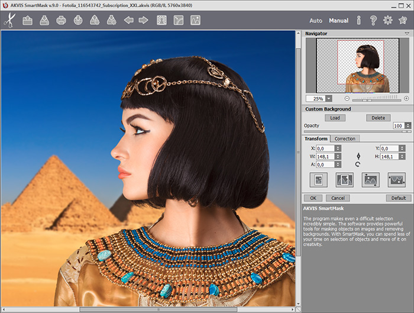Select the Transform tab

click(x=316, y=138)
